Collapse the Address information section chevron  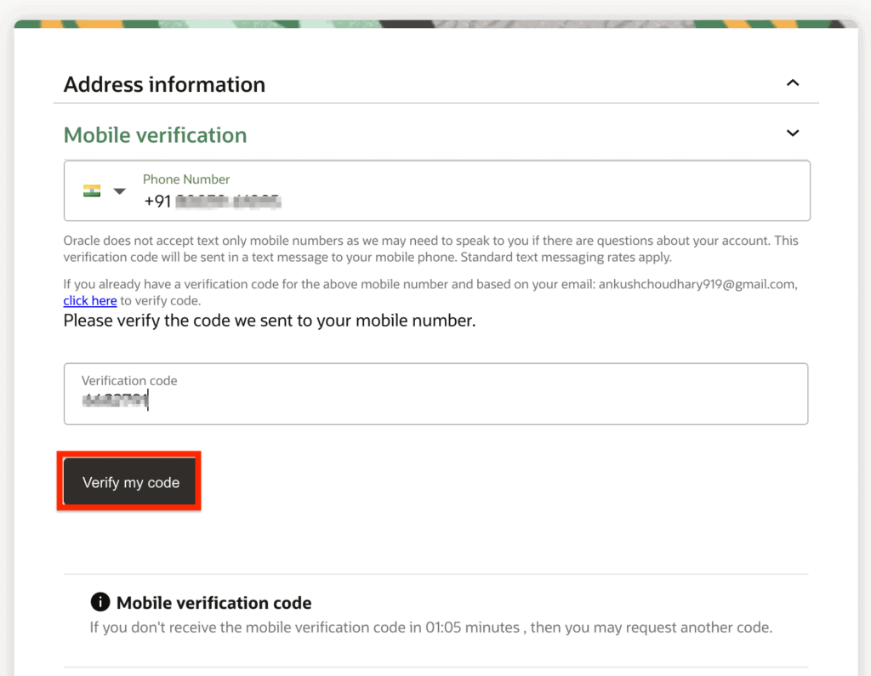[793, 83]
